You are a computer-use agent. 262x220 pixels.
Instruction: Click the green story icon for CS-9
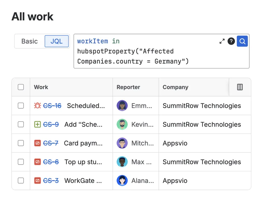[37, 124]
